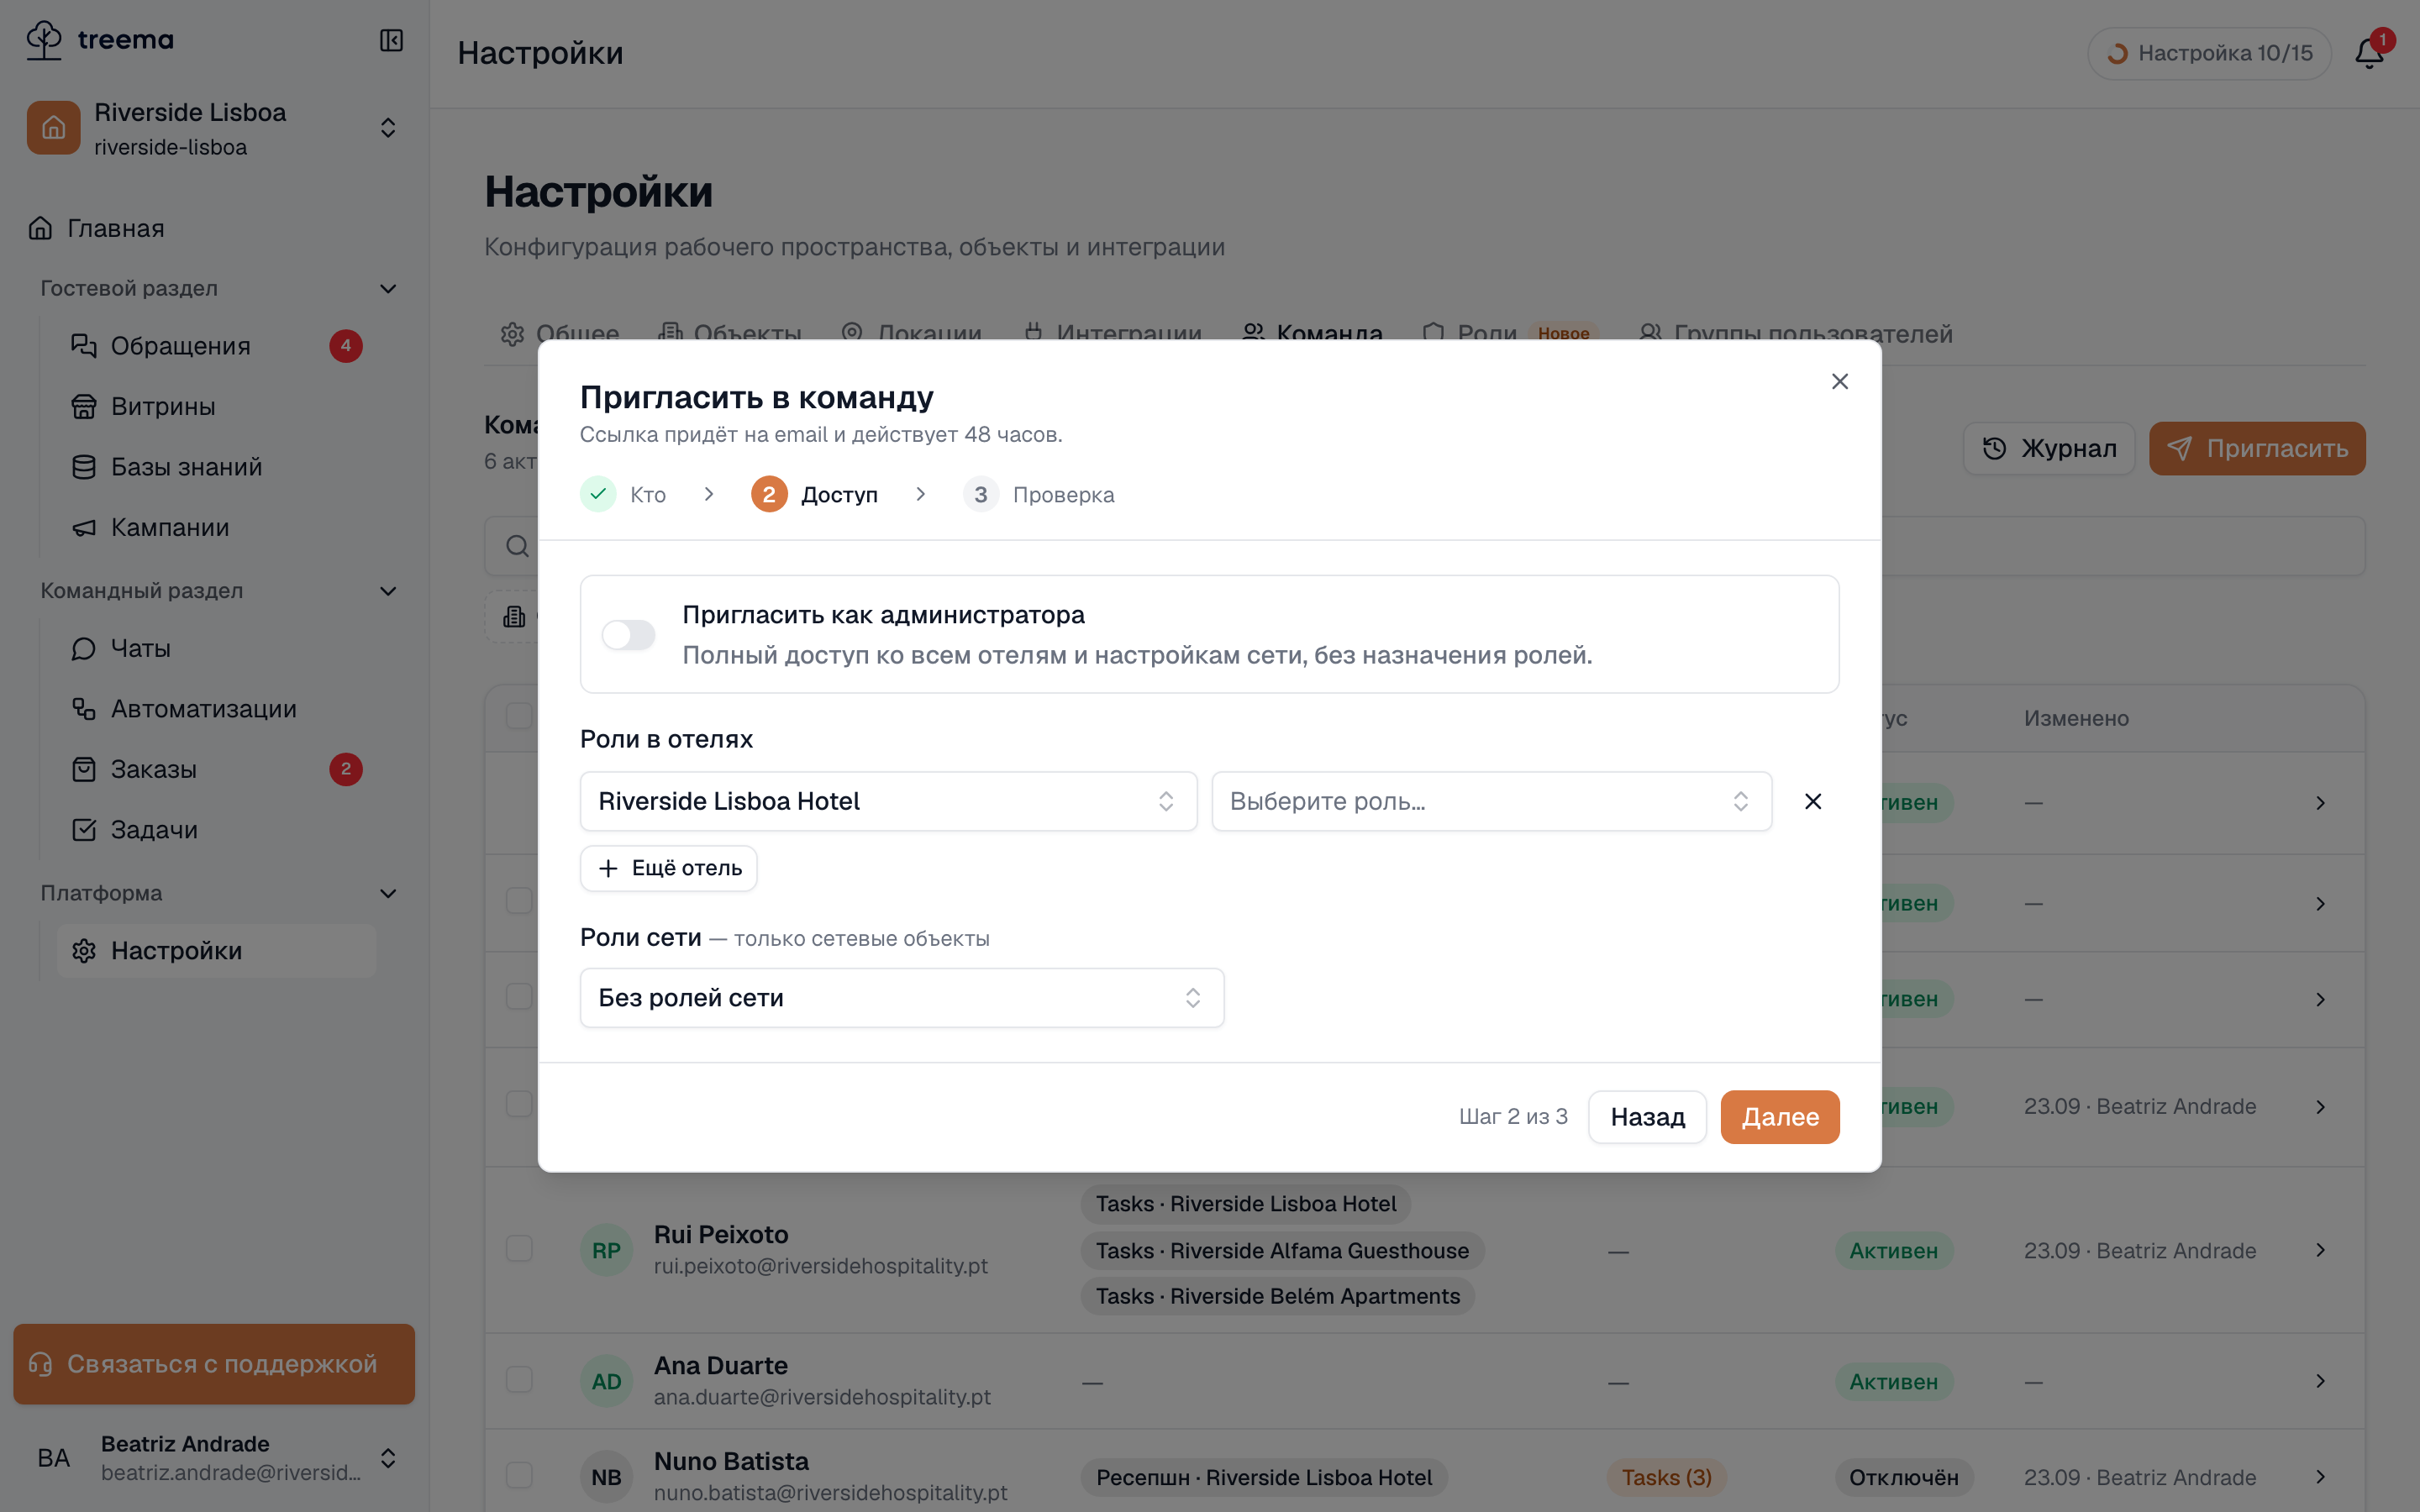Open the Выберите роль dropdown

click(x=1491, y=801)
